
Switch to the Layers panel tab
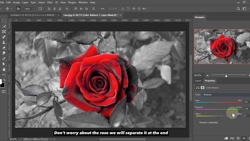pyautogui.click(x=198, y=81)
